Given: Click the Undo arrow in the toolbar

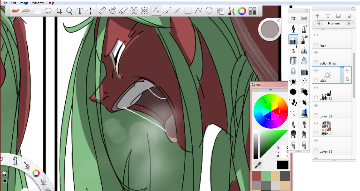Looking at the screenshot, I should [x=16, y=11].
